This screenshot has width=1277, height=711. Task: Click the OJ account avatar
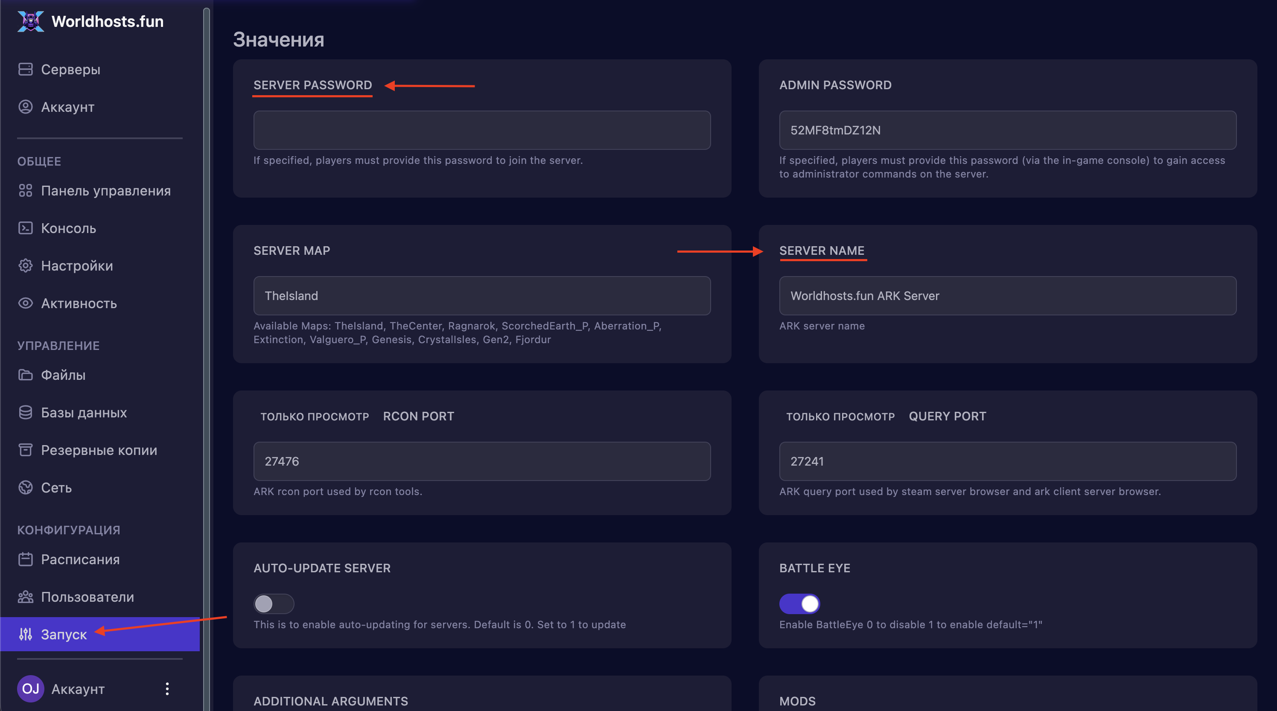[x=31, y=689]
